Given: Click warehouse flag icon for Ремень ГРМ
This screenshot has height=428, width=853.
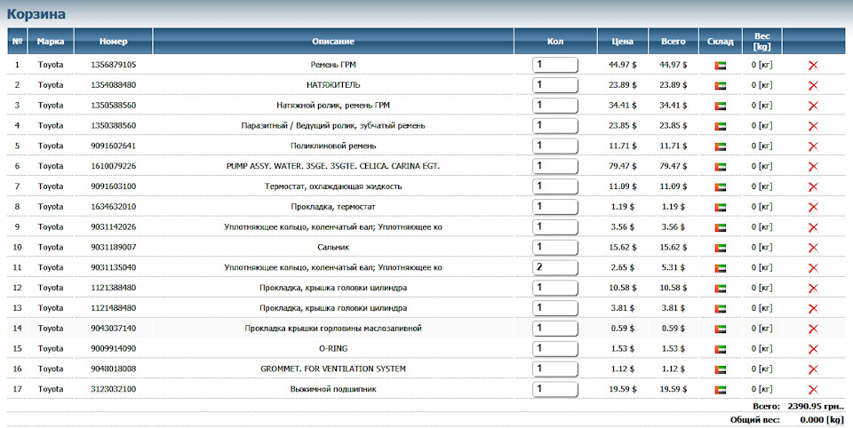Looking at the screenshot, I should pyautogui.click(x=721, y=66).
